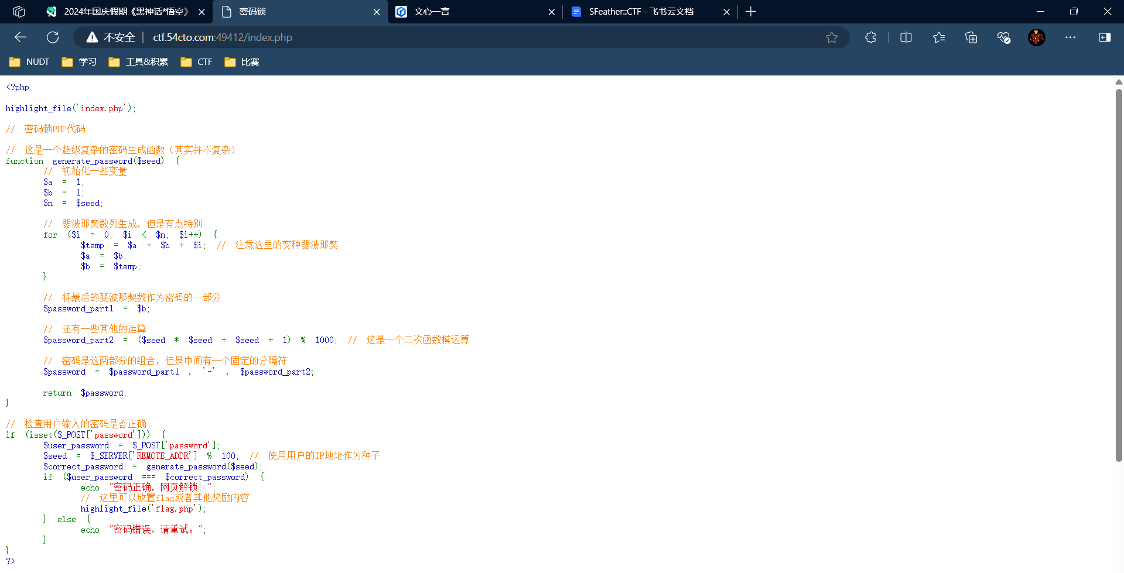Open the Collections icon
This screenshot has height=573, width=1124.
click(971, 37)
